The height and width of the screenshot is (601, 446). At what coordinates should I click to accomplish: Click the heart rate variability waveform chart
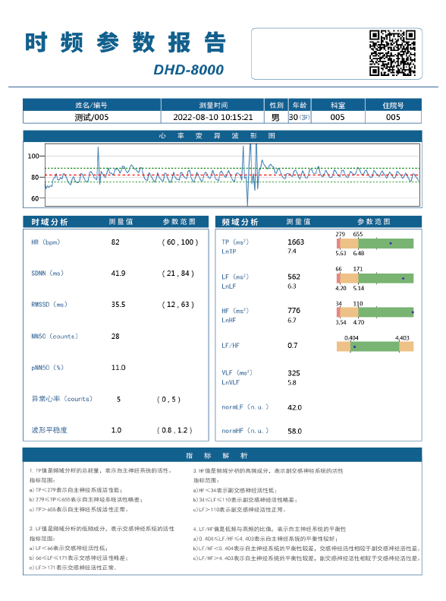pos(232,176)
